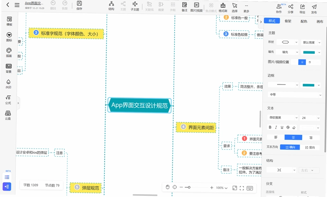Click the mouse mode icon in zoom bar
The image size is (327, 197).
coord(168,187)
